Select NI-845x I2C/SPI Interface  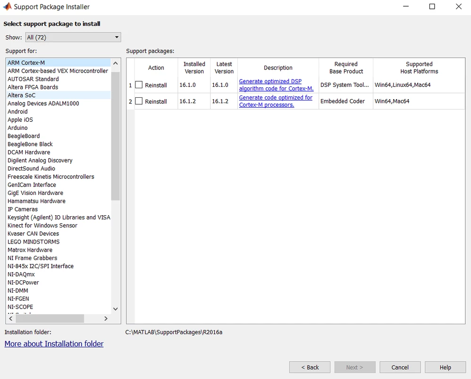coord(59,266)
